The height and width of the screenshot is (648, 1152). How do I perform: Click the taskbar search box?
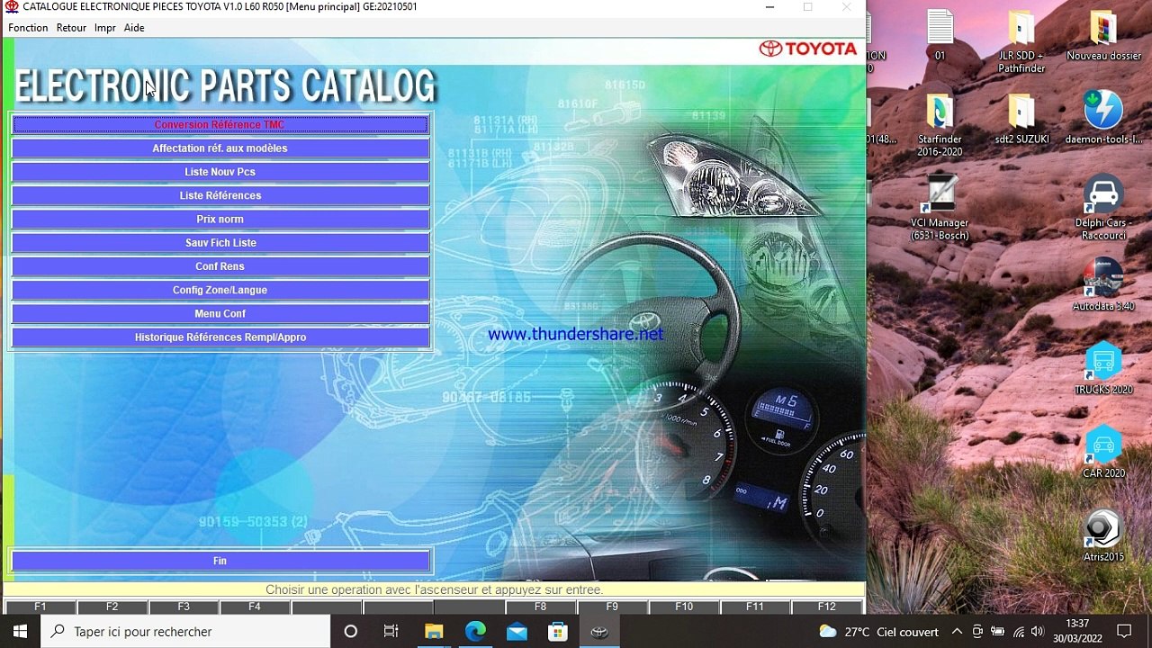pos(186,632)
